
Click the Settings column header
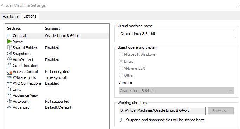click(14, 28)
